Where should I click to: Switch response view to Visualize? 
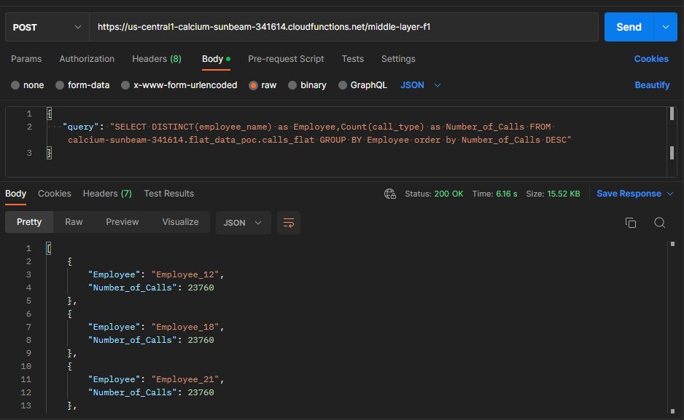click(180, 223)
